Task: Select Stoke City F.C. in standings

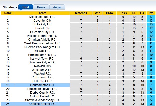Action: point(42,24)
